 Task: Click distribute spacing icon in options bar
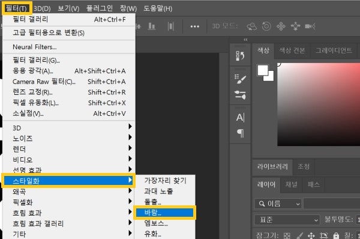[170, 26]
